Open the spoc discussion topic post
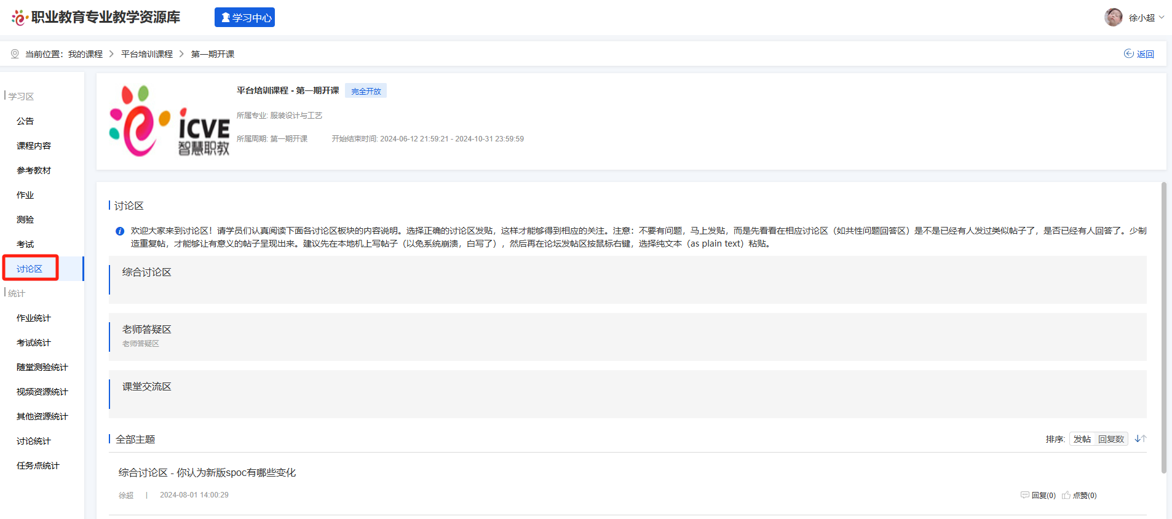Screen dimensions: 1172x519 coord(207,472)
